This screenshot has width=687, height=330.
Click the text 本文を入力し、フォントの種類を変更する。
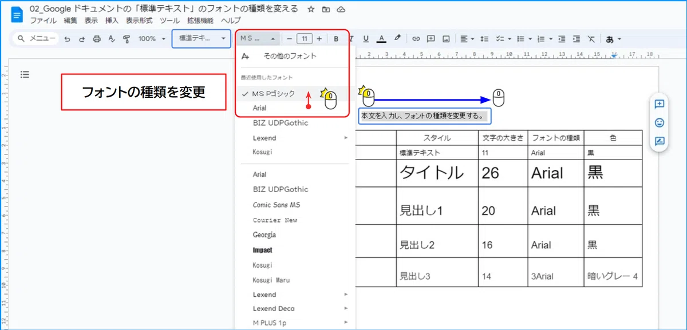coord(424,115)
